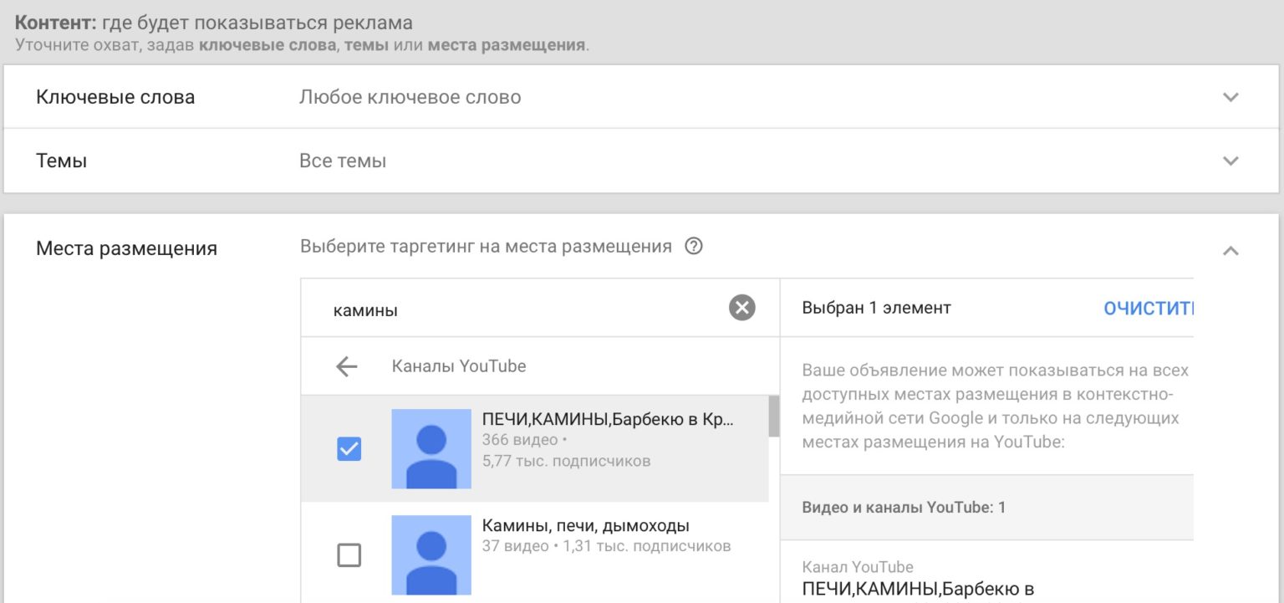Image resolution: width=1284 pixels, height=603 pixels.
Task: Click the ПЕЧИ,КАМИНЫ,Барбекю channel avatar thumbnail
Action: [431, 449]
